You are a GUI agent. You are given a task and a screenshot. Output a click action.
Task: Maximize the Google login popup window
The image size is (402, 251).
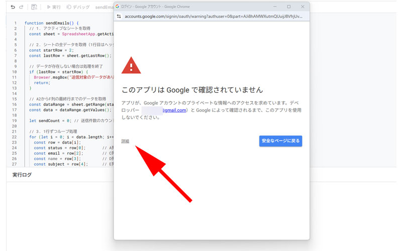coord(288,7)
